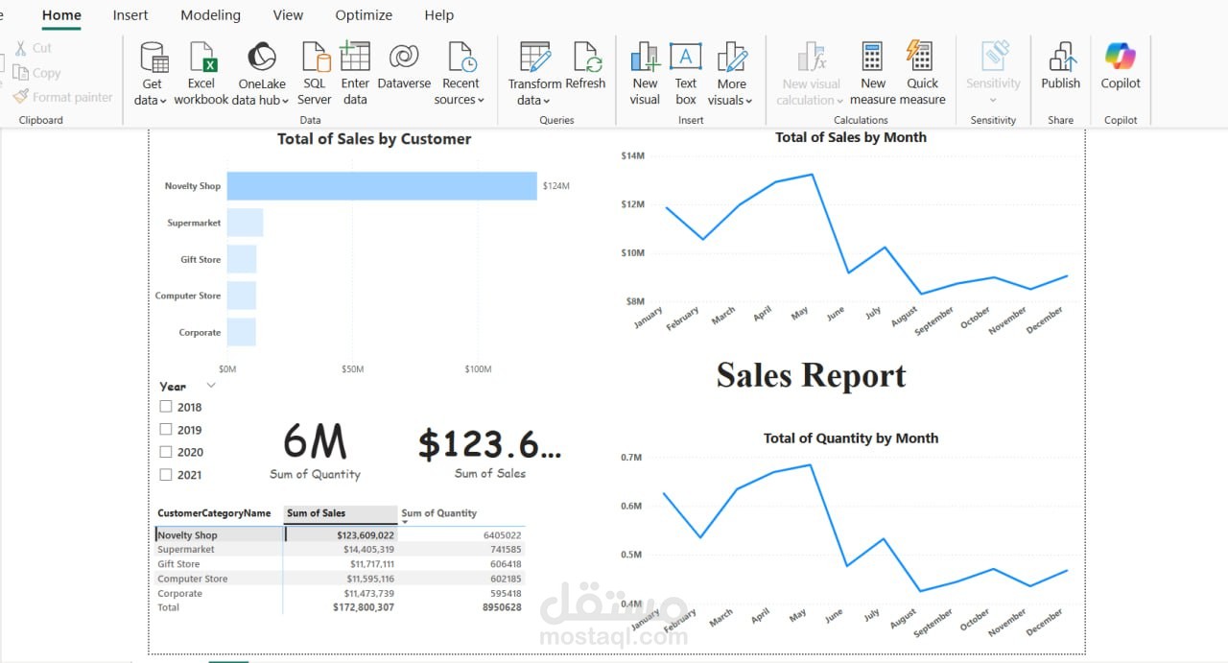
Task: Open Transform data dropdown arrow
Action: coord(547,101)
